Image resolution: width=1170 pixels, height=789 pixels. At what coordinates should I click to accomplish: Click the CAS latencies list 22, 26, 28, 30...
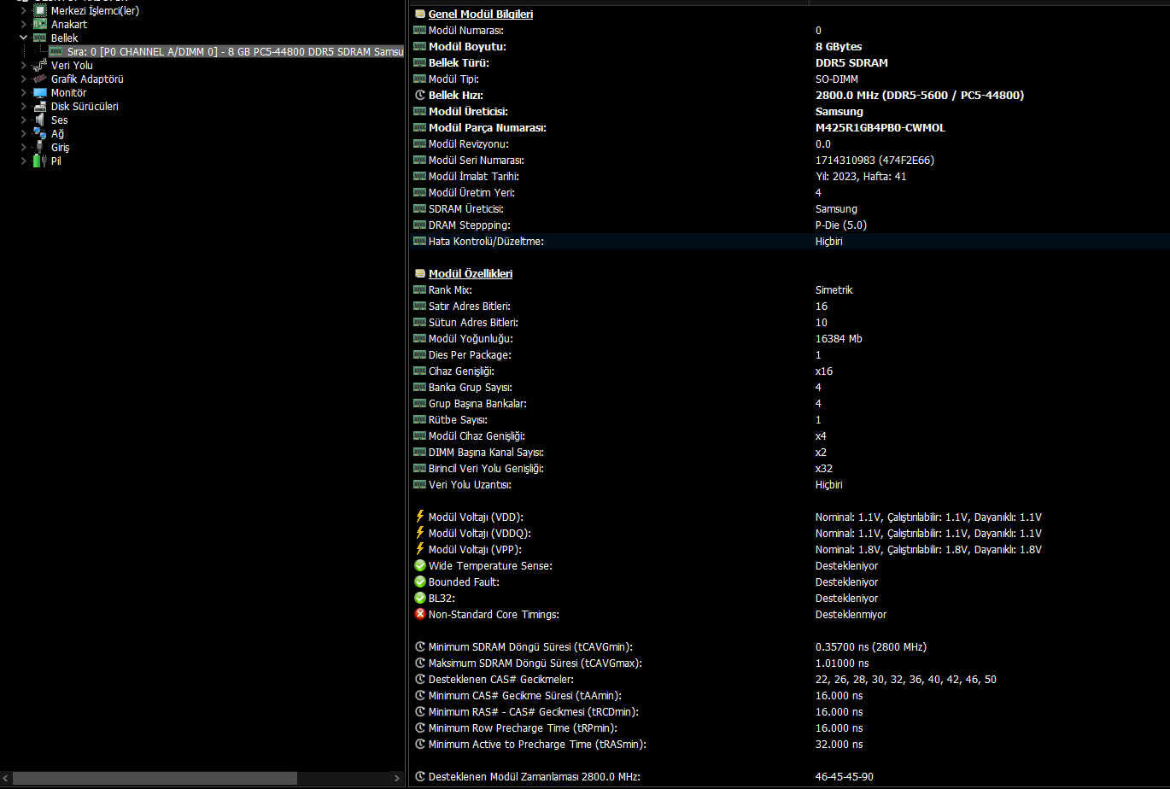(x=906, y=680)
